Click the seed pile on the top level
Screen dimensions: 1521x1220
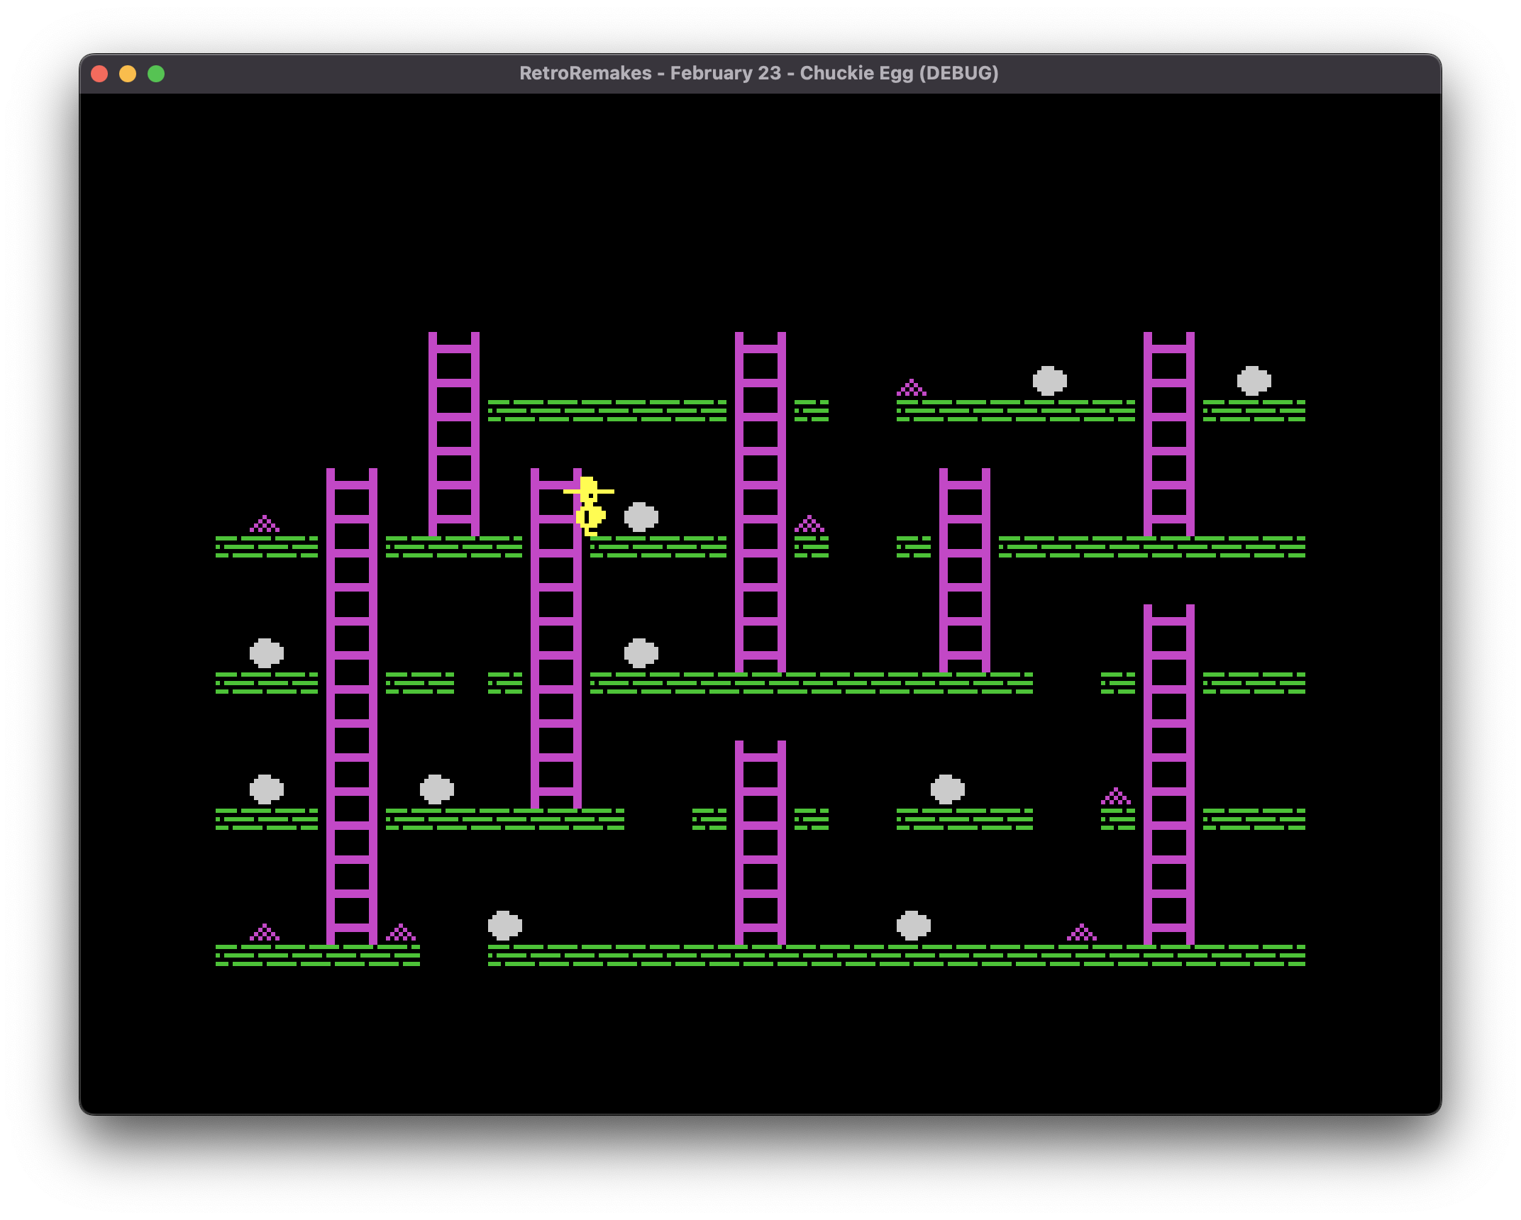point(912,387)
